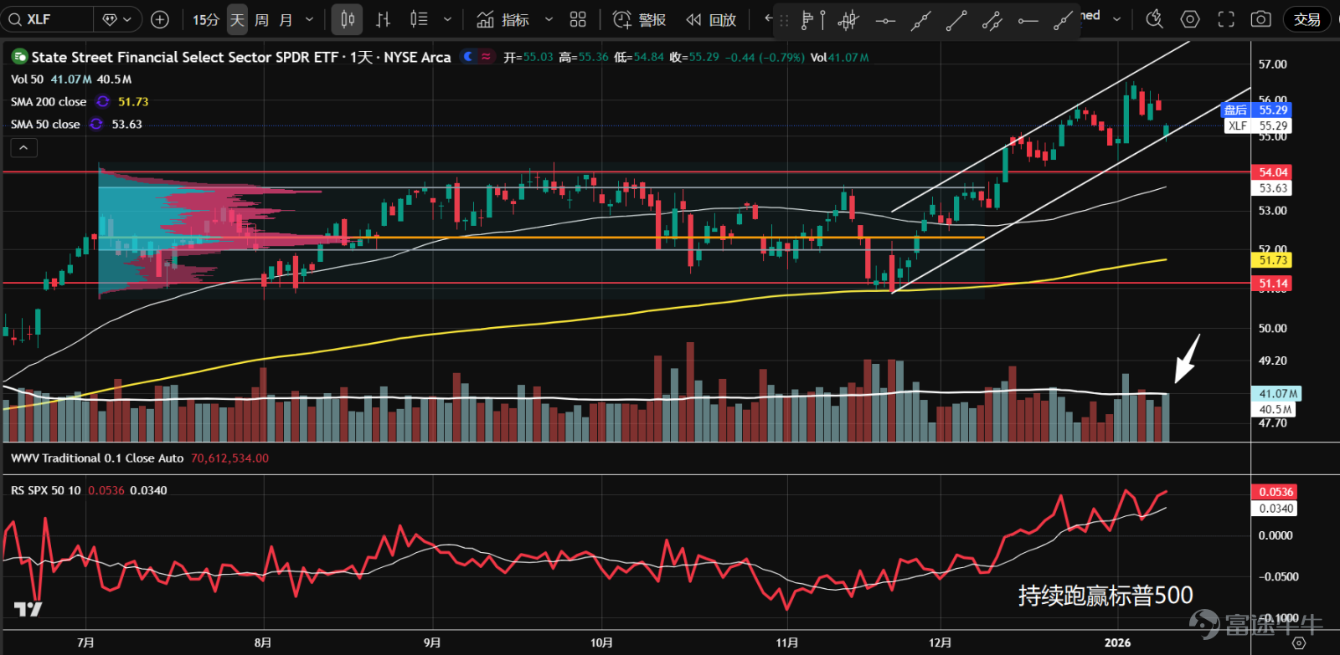Viewport: 1340px width, 655px height.
Task: Click the blue moon post-market session indicator
Action: click(469, 57)
